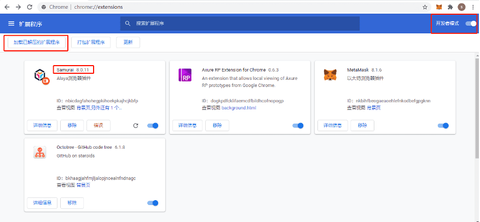Screen dimensions: 480x222
Task: Disable the Samurai extension
Action: pos(153,125)
